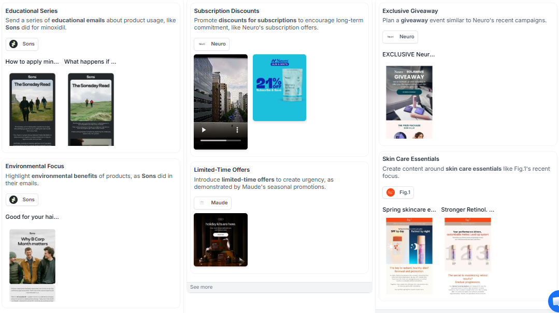Click the Neuro brand chip under Subscription Discounts
The width and height of the screenshot is (559, 313).
tap(212, 44)
